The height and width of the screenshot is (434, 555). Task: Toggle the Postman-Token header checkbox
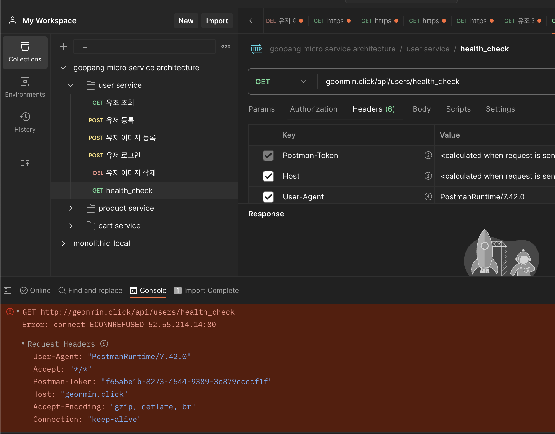point(268,156)
